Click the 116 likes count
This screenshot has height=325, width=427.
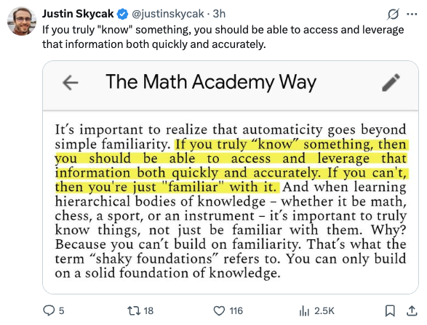[236, 310]
